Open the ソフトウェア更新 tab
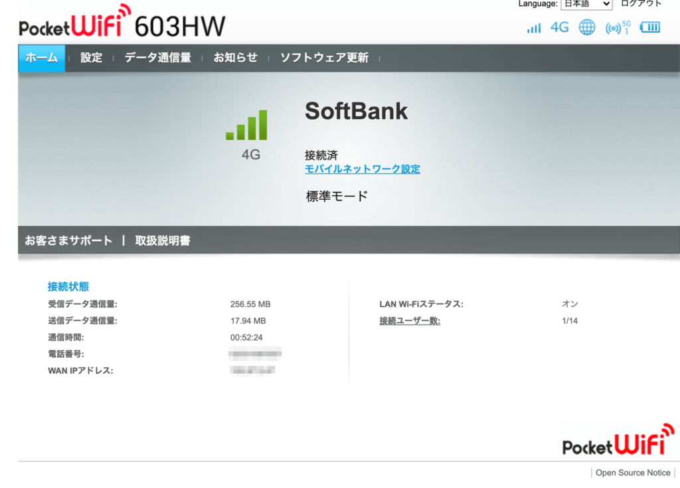 pyautogui.click(x=324, y=58)
